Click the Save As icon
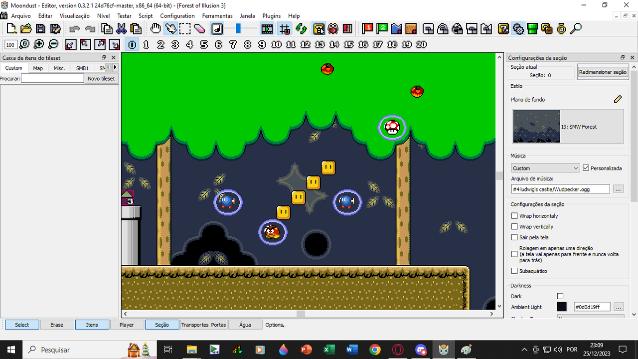Screen dimensions: 638x359 [x=55, y=29]
